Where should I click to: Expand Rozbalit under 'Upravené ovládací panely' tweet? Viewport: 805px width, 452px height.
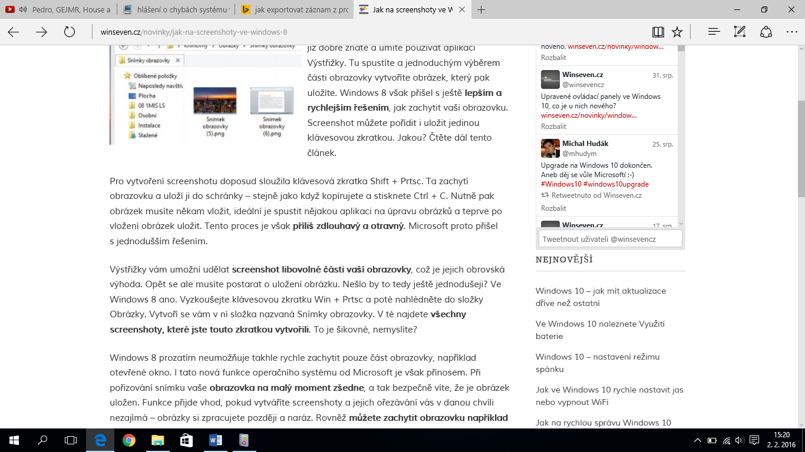[553, 127]
